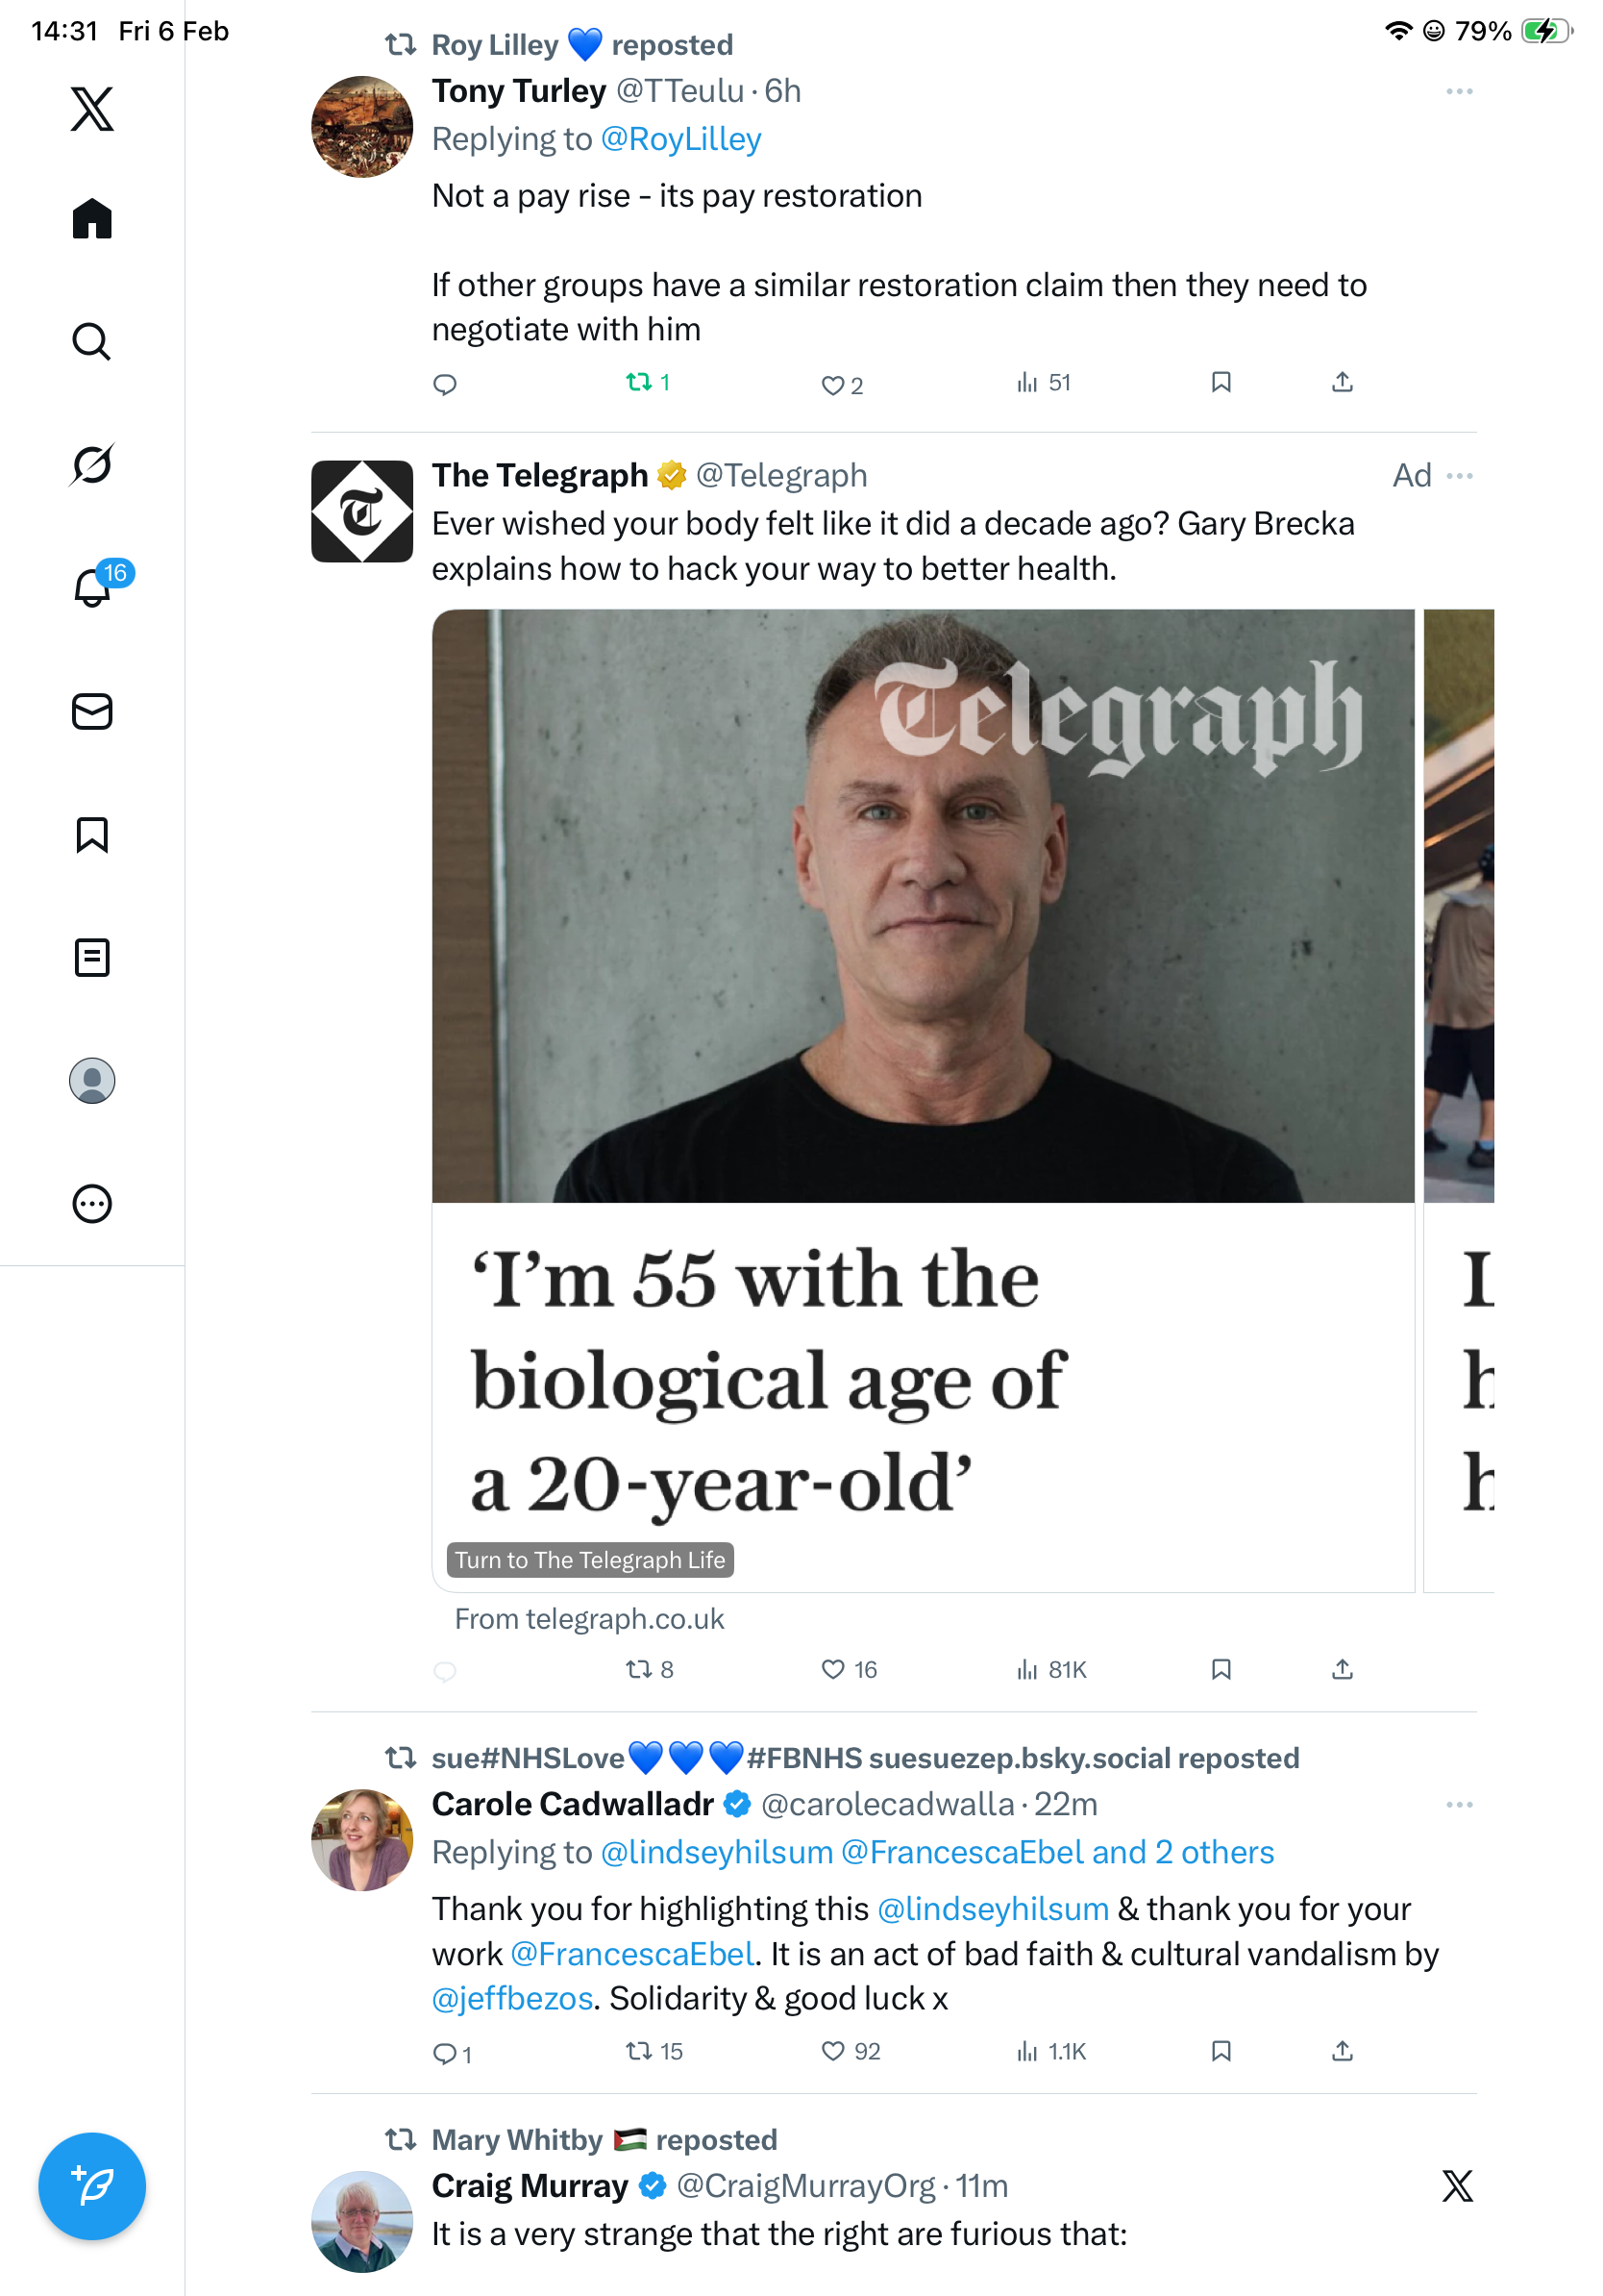Tap the blue compose post button
1603x2296 pixels.
[92, 2185]
